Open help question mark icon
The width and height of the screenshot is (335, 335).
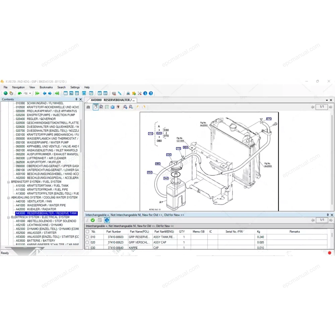point(151,93)
